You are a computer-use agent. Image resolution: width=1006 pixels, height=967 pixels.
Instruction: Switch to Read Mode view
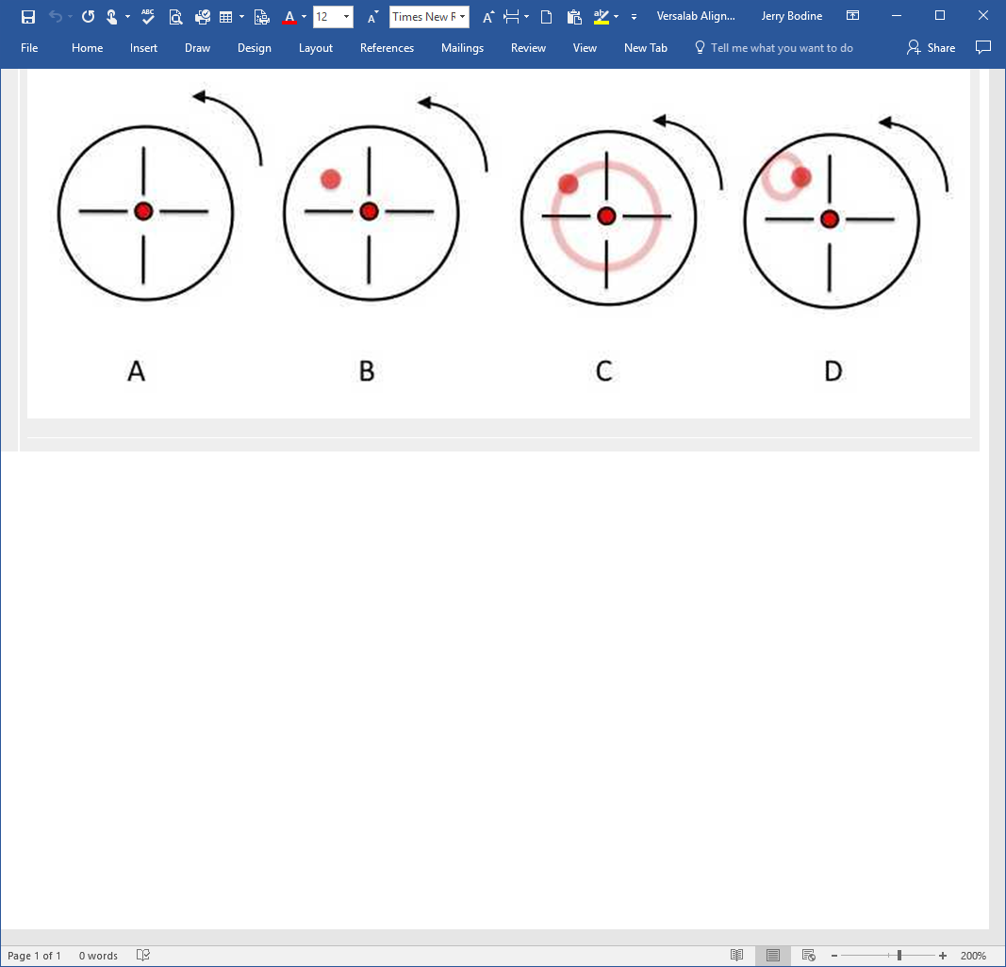pyautogui.click(x=737, y=956)
